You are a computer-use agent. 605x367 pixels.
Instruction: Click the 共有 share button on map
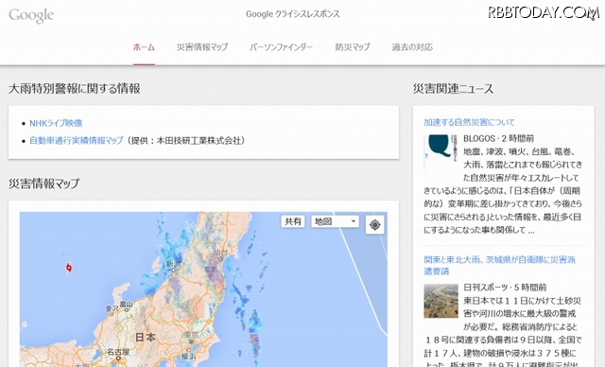coord(293,221)
